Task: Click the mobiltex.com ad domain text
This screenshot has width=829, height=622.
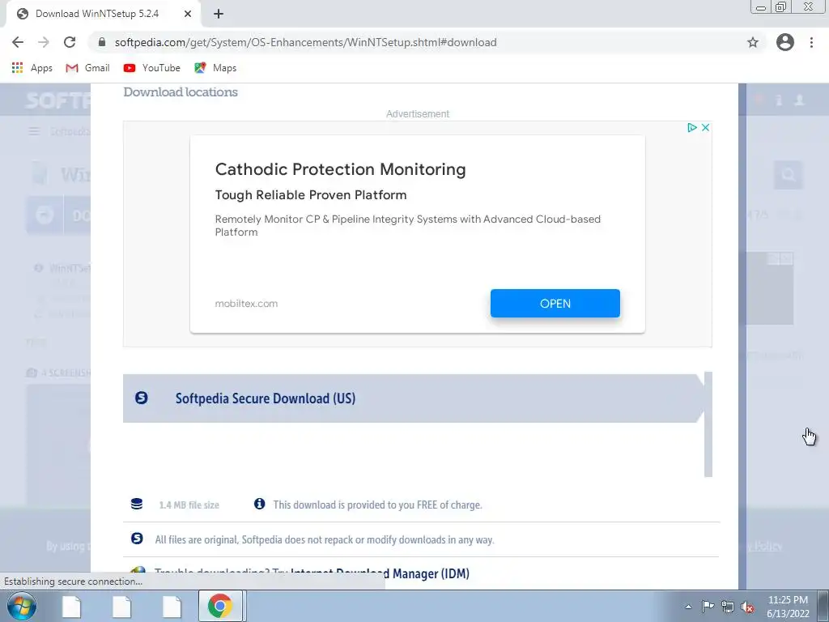Action: pyautogui.click(x=246, y=304)
